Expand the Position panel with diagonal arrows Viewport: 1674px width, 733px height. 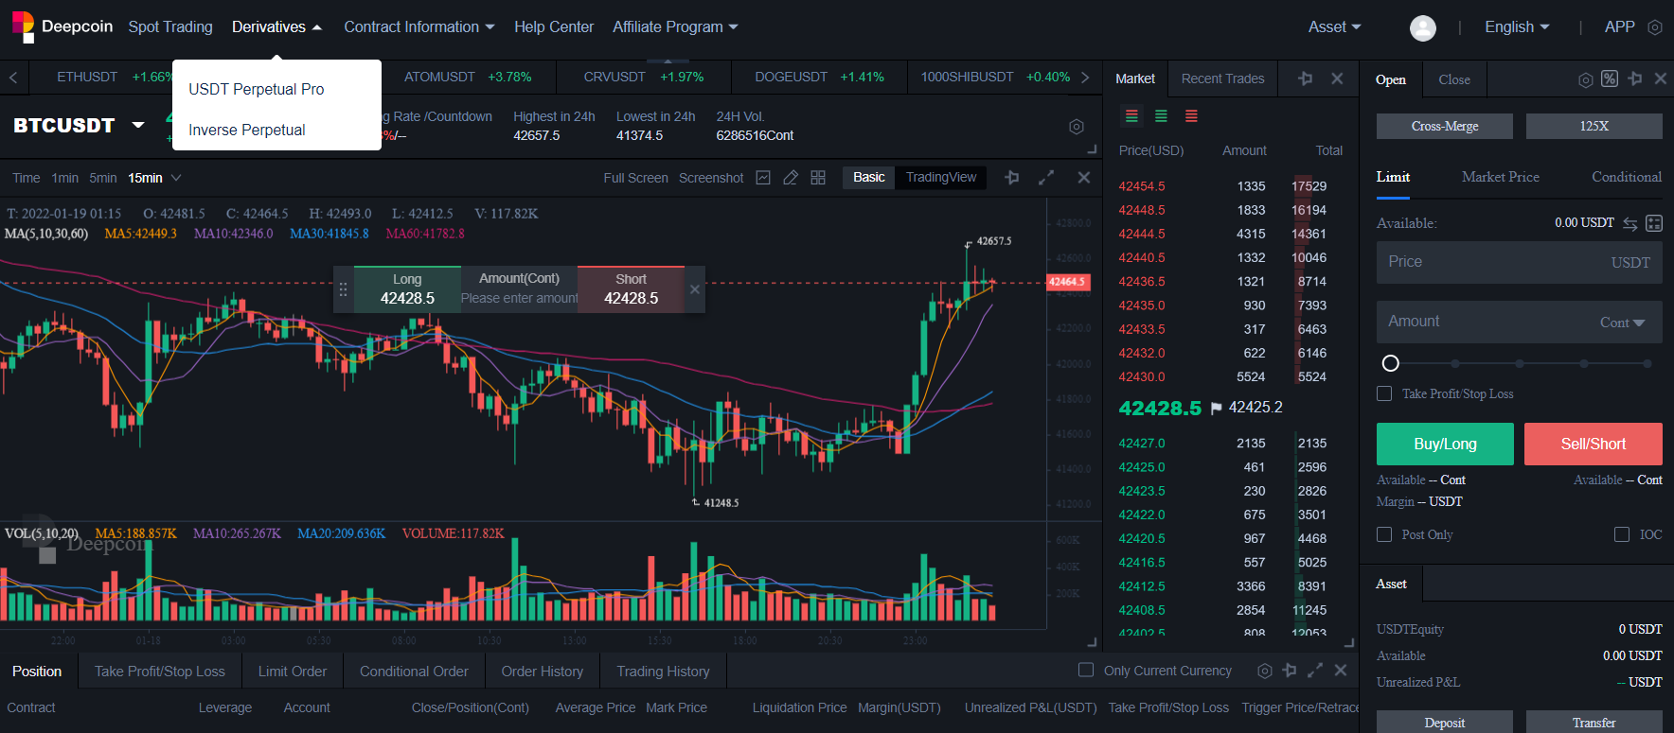[1315, 670]
